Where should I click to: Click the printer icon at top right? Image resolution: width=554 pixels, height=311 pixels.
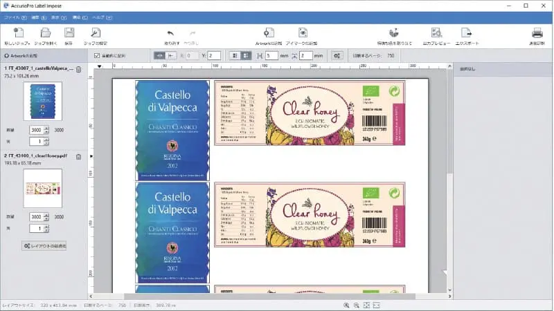coord(537,32)
